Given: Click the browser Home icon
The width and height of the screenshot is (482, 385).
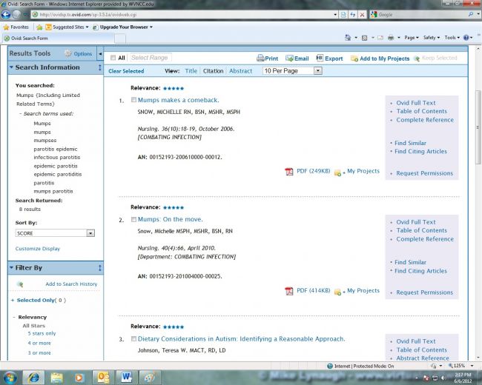Looking at the screenshot, I should pyautogui.click(x=348, y=38).
